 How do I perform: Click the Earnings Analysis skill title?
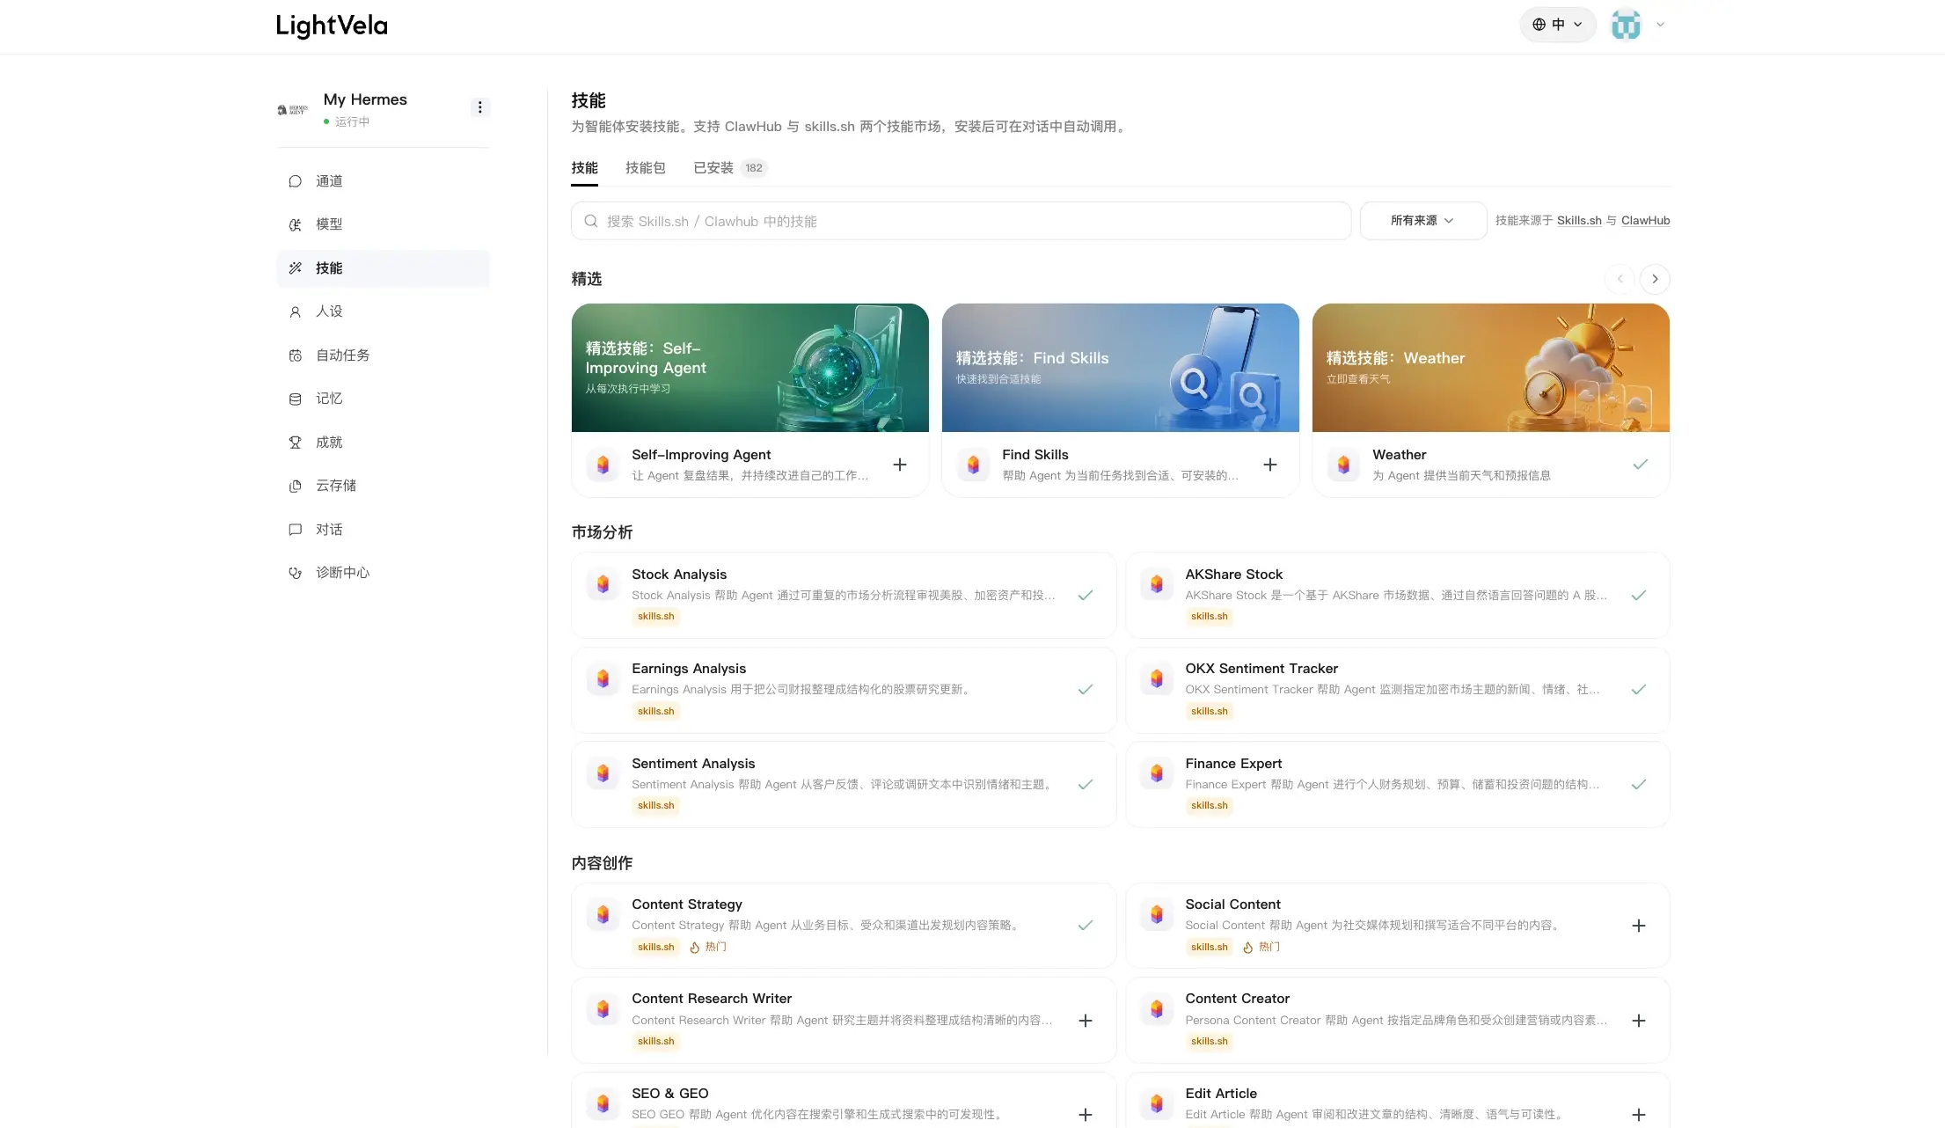(x=689, y=669)
